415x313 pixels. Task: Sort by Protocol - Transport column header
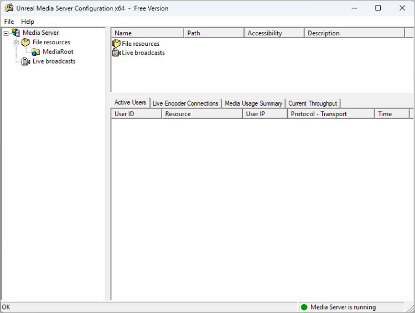[x=331, y=114]
